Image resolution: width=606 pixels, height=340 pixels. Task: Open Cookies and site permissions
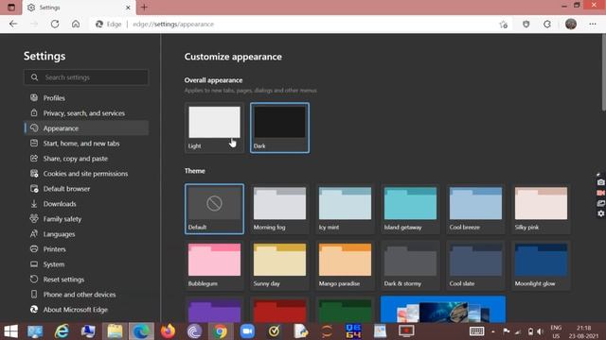[86, 174]
